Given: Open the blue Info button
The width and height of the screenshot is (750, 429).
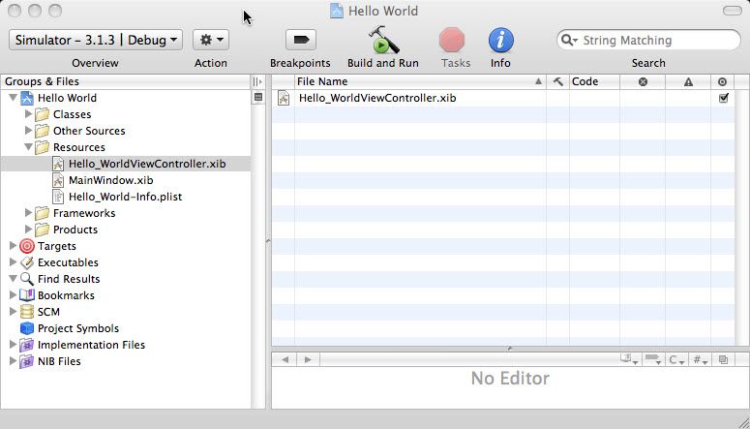Looking at the screenshot, I should 500,40.
